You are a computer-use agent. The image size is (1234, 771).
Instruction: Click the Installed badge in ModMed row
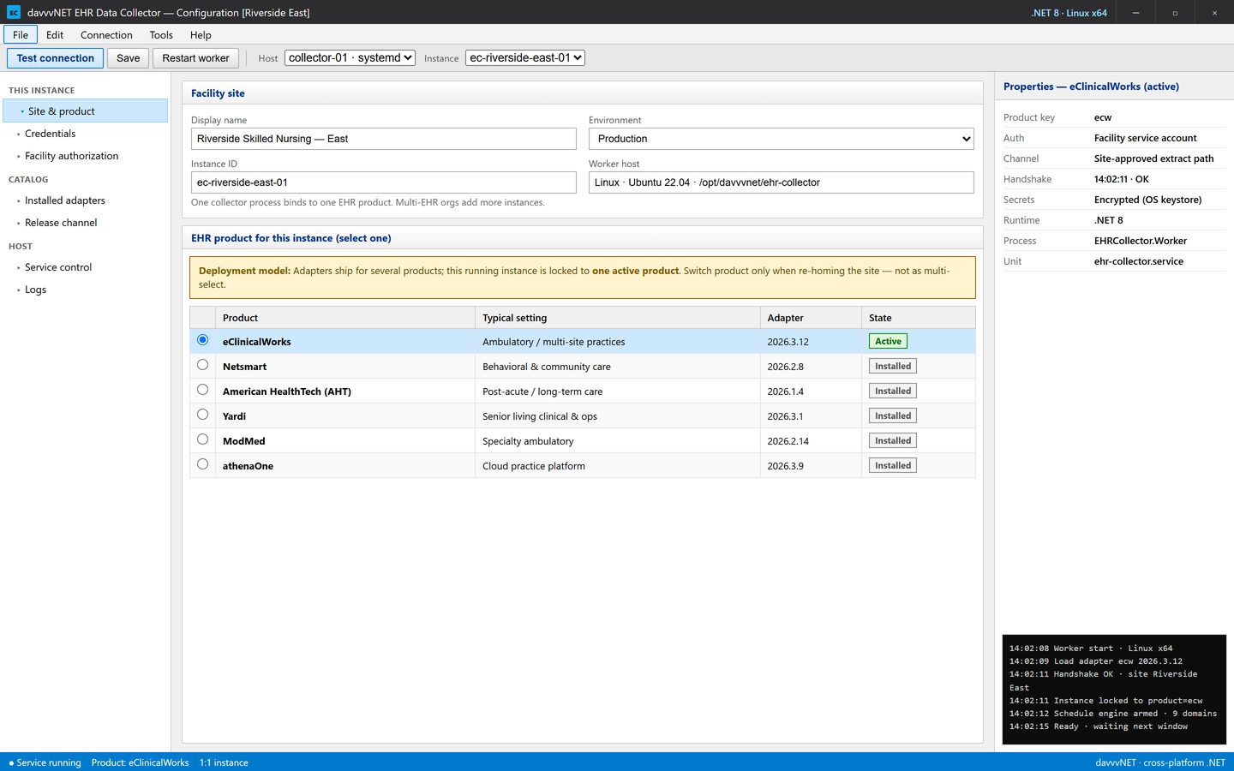pyautogui.click(x=893, y=440)
